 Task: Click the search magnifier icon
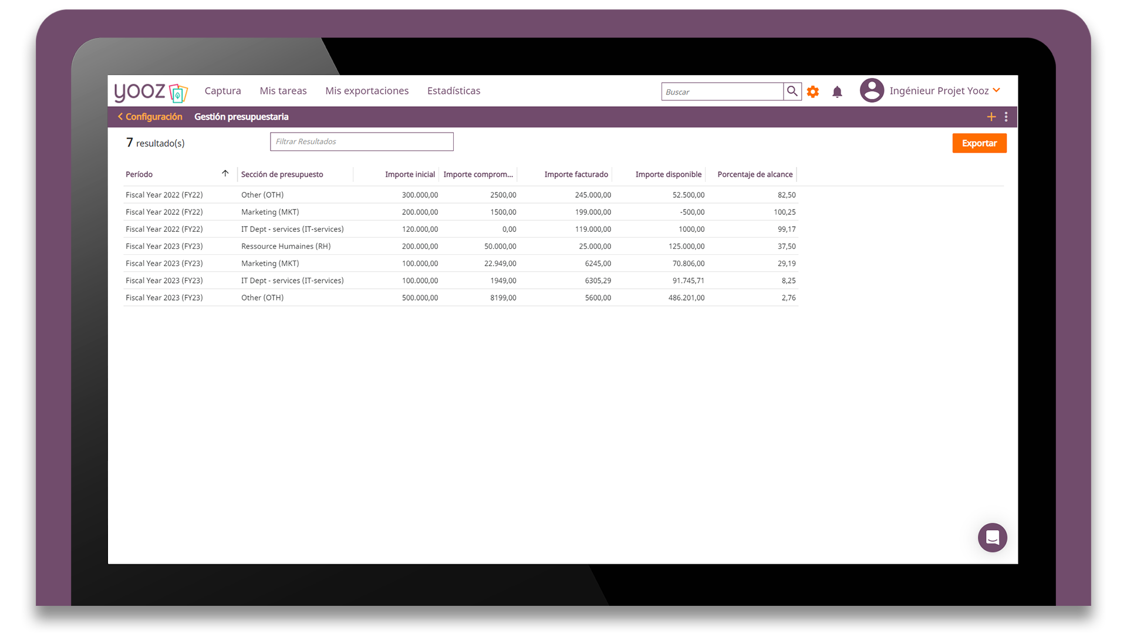(x=792, y=92)
